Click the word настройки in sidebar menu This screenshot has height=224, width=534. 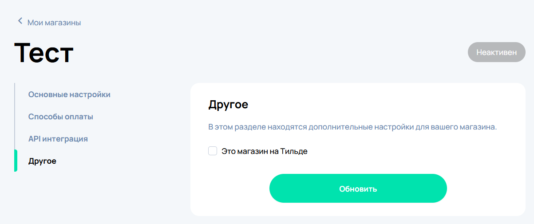pos(90,94)
